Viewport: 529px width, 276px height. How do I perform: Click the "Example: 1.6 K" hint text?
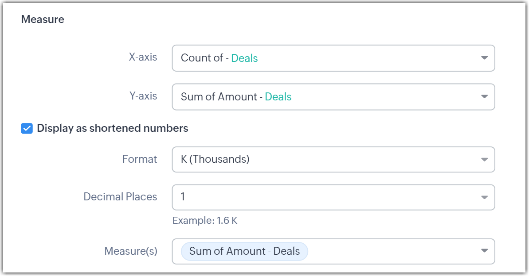[x=205, y=220]
